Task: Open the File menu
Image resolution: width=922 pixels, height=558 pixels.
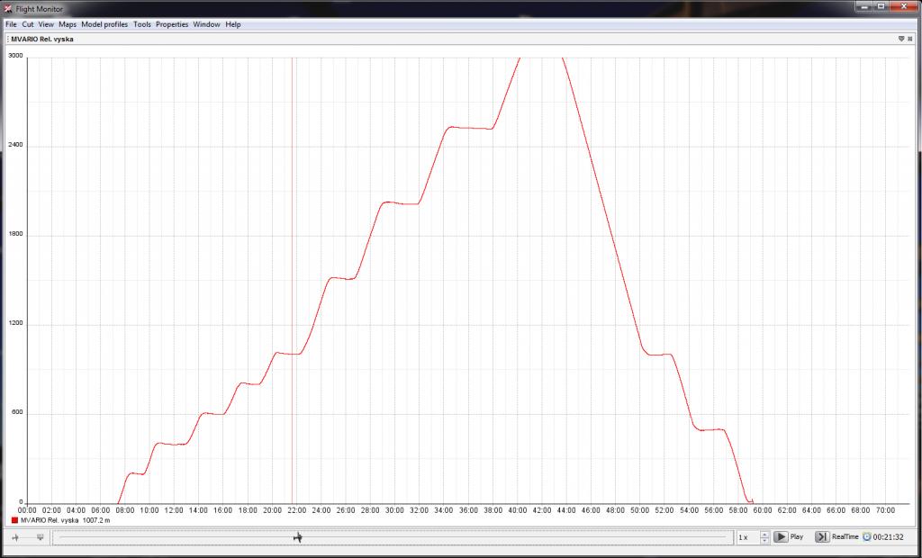Action: (11, 24)
